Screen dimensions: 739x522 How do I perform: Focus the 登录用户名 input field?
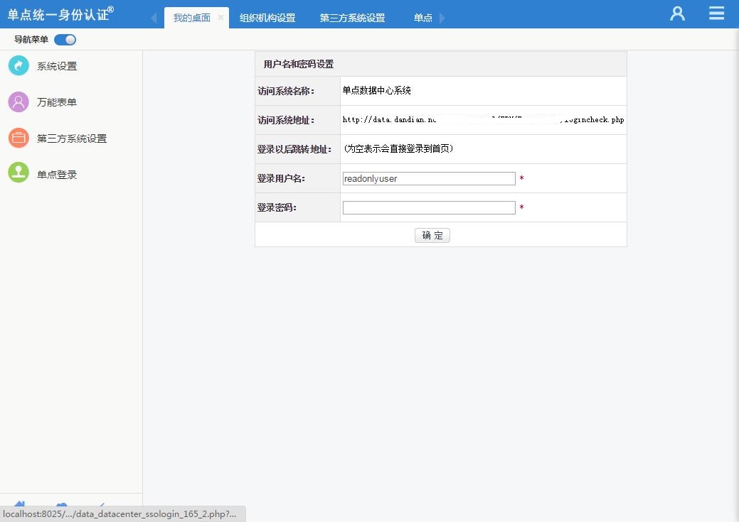click(429, 178)
